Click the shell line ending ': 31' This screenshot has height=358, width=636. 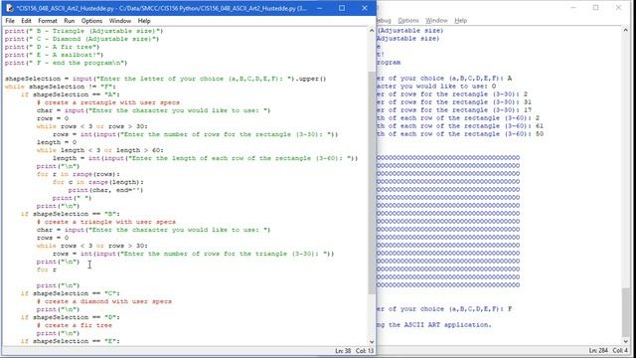tap(454, 102)
